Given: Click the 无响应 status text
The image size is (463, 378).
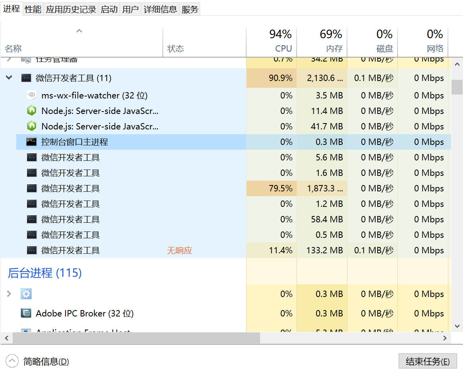Looking at the screenshot, I should (179, 251).
